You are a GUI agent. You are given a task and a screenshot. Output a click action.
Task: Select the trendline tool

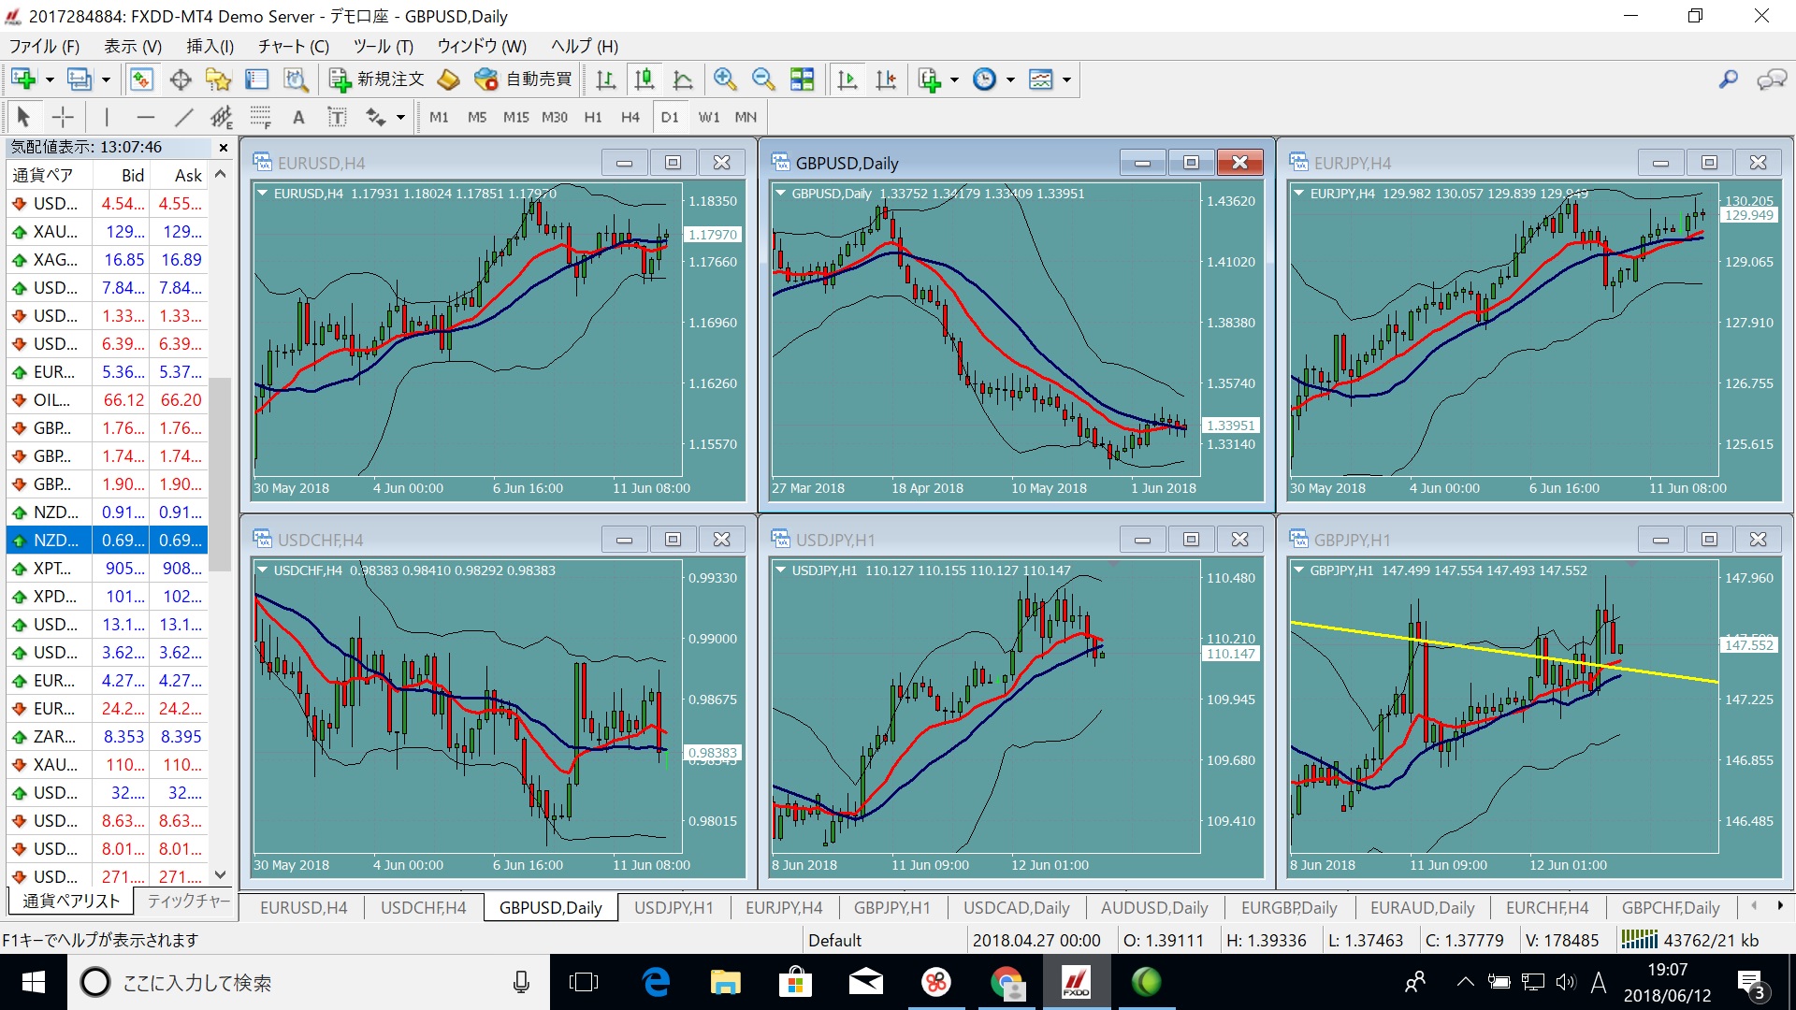[x=183, y=117]
